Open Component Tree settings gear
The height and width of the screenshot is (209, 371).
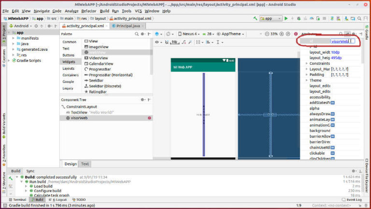[142, 99]
